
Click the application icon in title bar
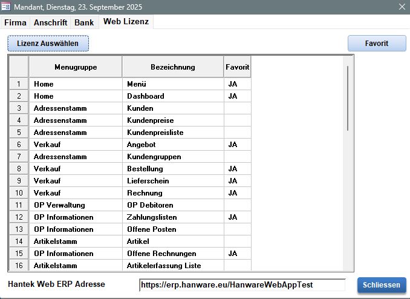pyautogui.click(x=7, y=7)
